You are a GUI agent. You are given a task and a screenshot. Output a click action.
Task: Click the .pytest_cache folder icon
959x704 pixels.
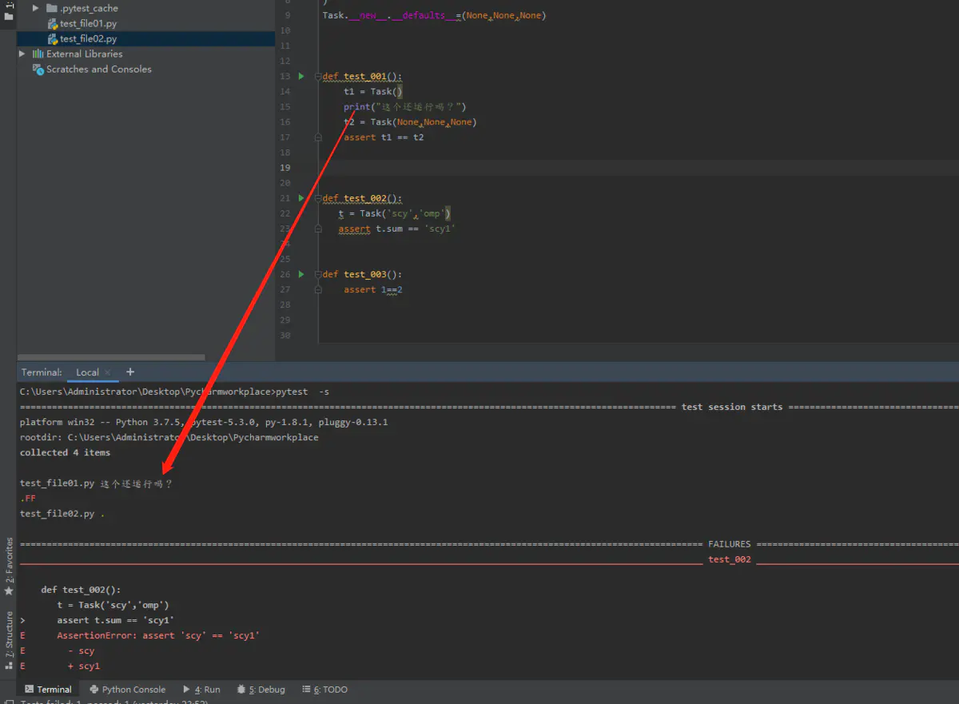tap(52, 8)
